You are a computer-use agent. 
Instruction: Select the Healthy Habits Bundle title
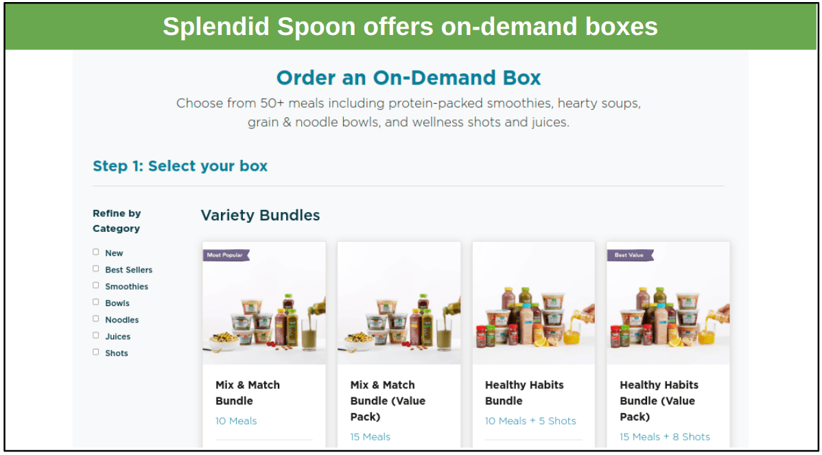(524, 393)
